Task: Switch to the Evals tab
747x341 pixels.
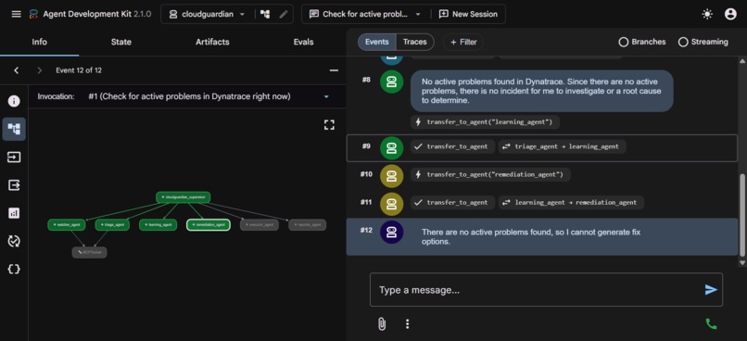Action: tap(303, 42)
